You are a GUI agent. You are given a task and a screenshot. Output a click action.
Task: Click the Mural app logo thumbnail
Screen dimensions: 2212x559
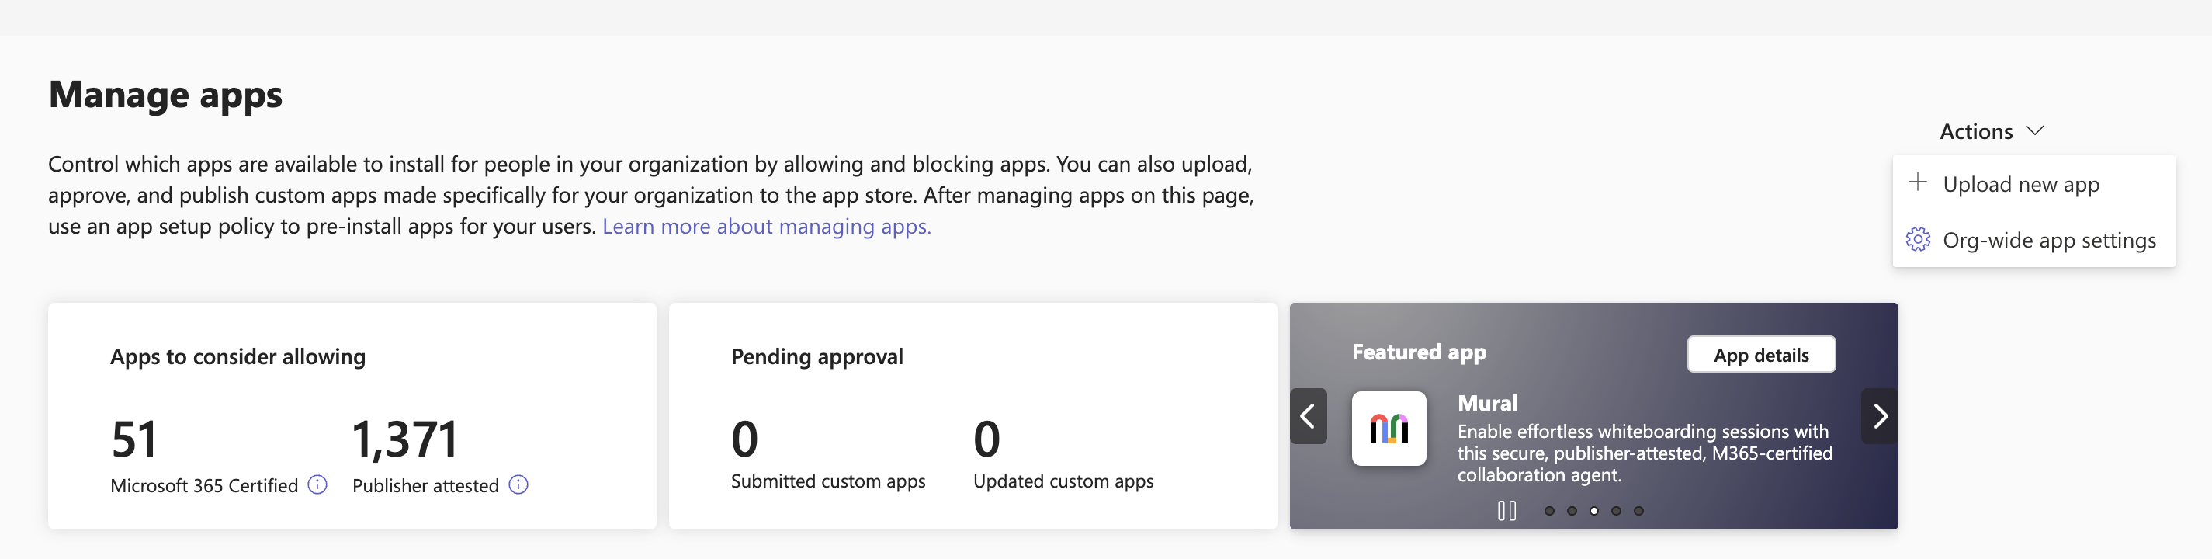click(x=1389, y=429)
